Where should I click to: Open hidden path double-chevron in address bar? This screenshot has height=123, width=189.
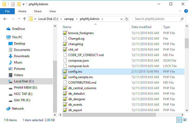pos(35,19)
